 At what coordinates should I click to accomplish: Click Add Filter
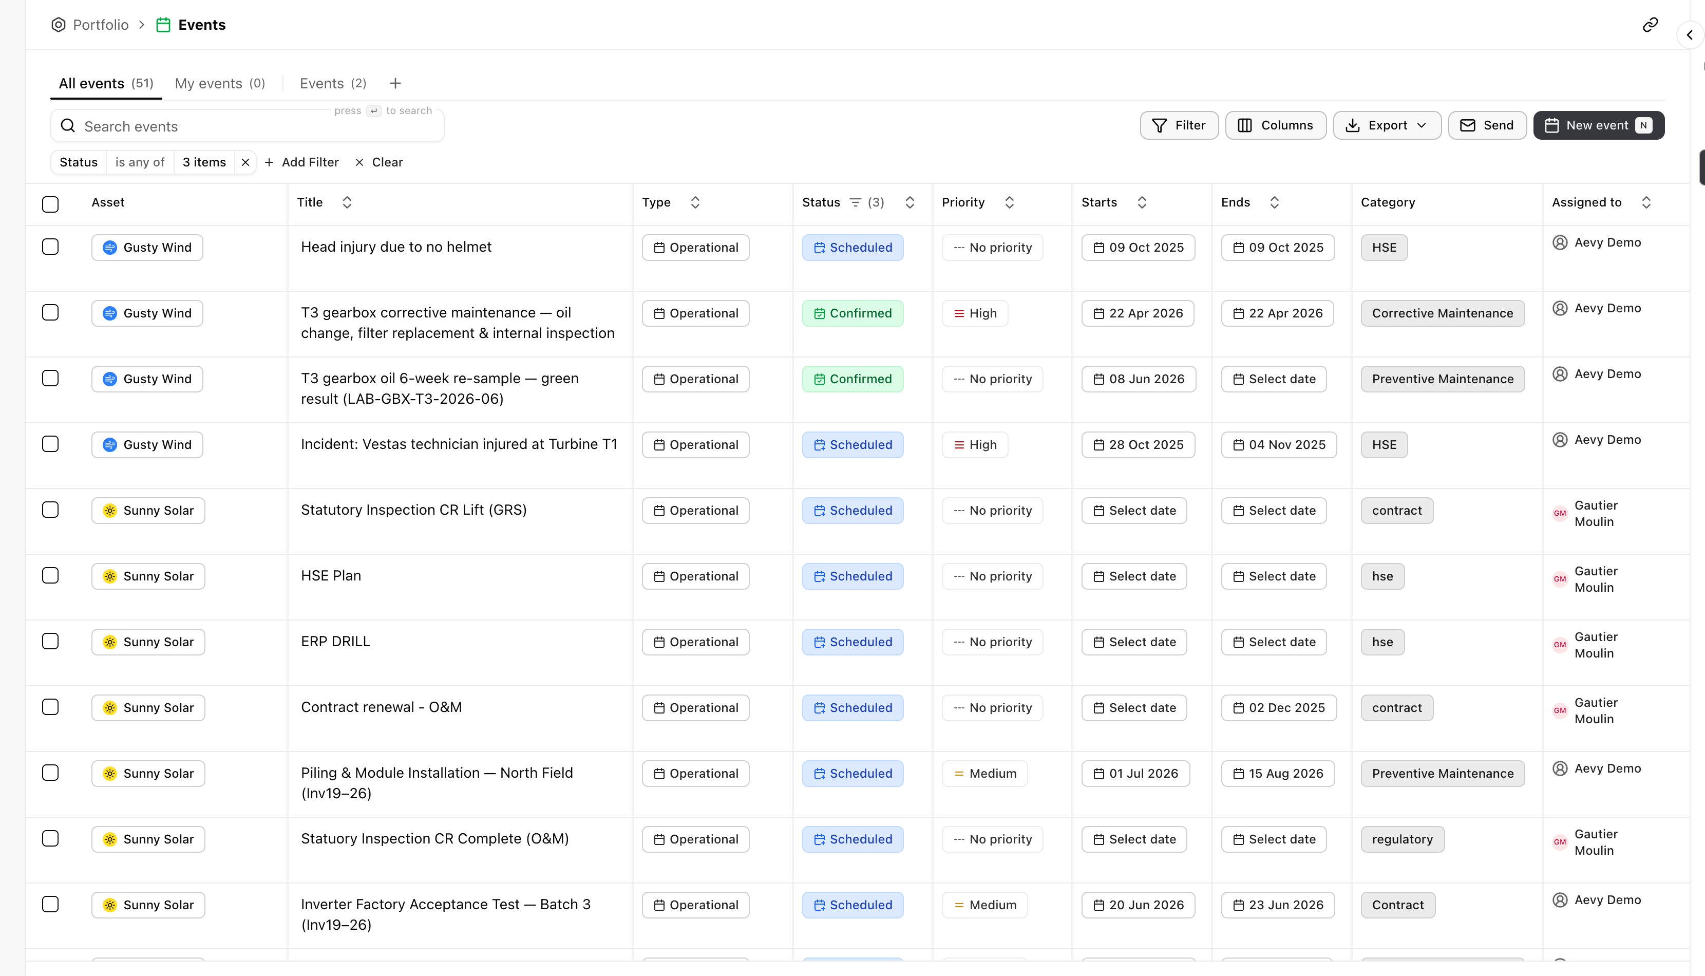(x=302, y=162)
